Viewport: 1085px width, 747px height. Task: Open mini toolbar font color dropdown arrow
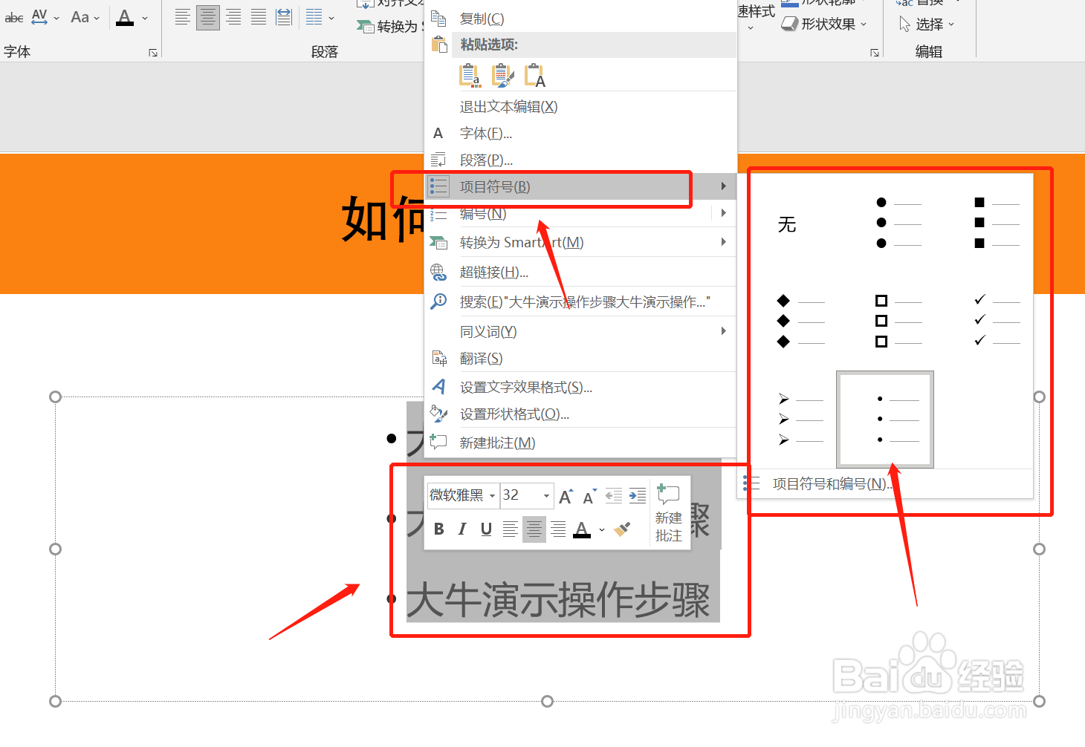[x=602, y=530]
